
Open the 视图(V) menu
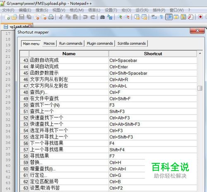pyautogui.click(x=59, y=10)
